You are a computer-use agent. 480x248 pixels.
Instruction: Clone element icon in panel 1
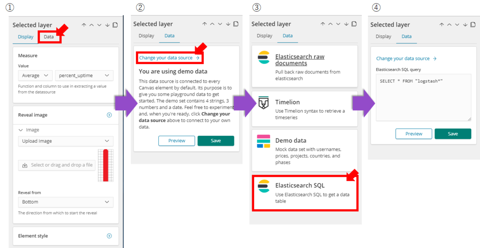(115, 25)
